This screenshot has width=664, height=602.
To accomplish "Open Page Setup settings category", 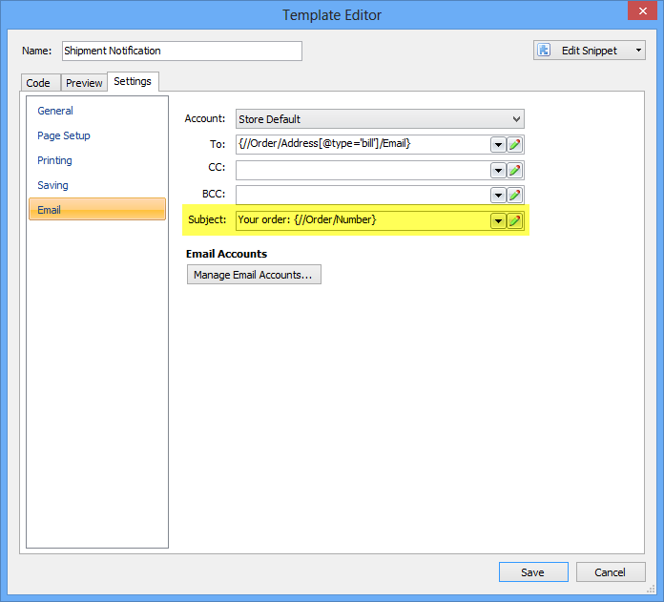I will coord(64,135).
